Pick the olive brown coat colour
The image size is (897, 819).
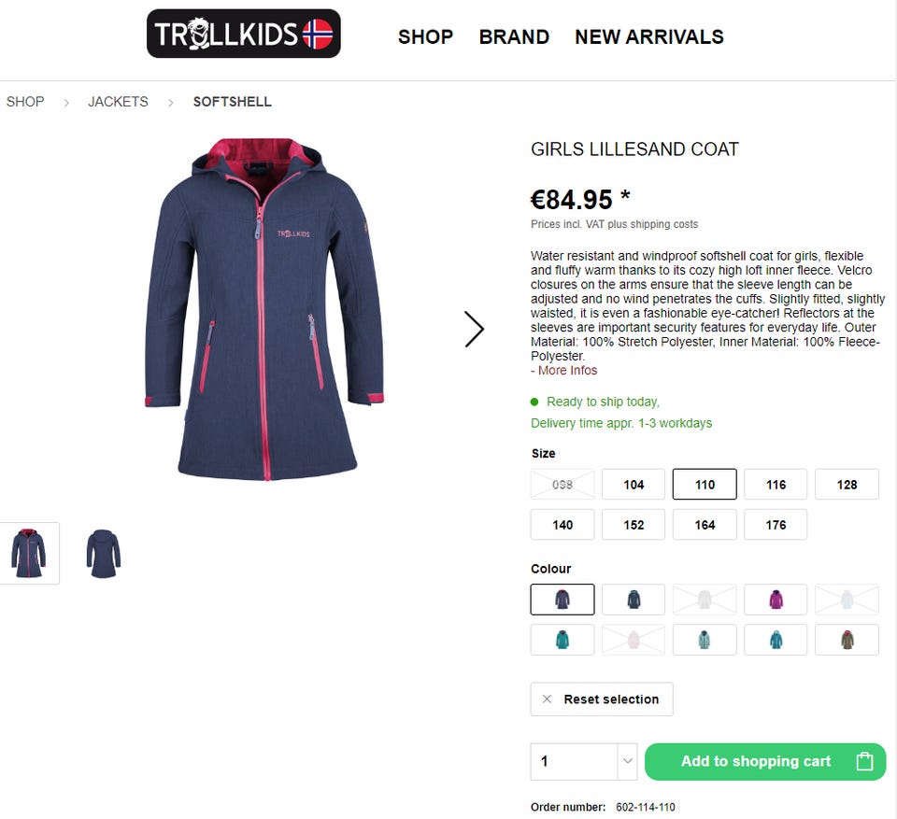tap(847, 640)
